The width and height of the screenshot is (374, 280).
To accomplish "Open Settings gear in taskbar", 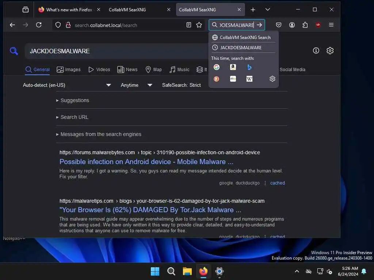I will coord(219,271).
